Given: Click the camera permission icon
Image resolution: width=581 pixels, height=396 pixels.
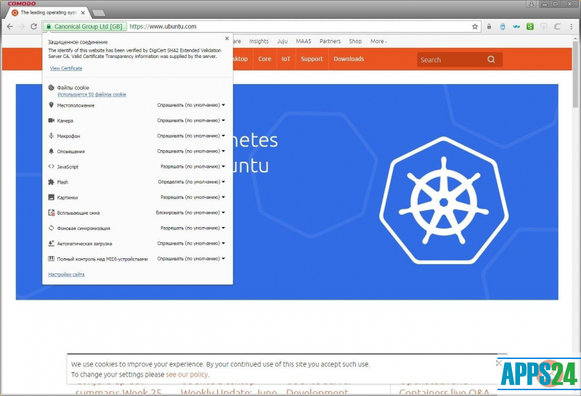Looking at the screenshot, I should tap(51, 120).
